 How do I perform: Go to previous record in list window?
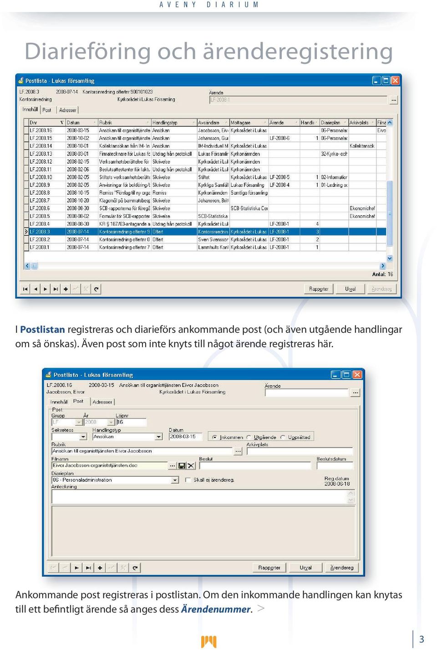tap(35, 289)
